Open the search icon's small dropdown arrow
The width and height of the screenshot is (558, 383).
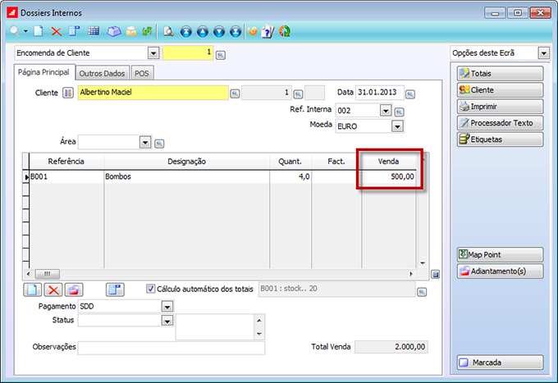[x=26, y=31]
